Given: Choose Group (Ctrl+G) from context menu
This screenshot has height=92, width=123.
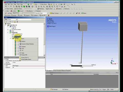Looking at the screenshot, I should click(29, 57).
